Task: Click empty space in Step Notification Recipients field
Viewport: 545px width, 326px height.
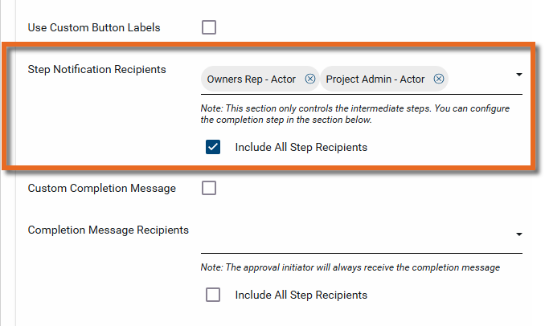Action: coord(481,79)
